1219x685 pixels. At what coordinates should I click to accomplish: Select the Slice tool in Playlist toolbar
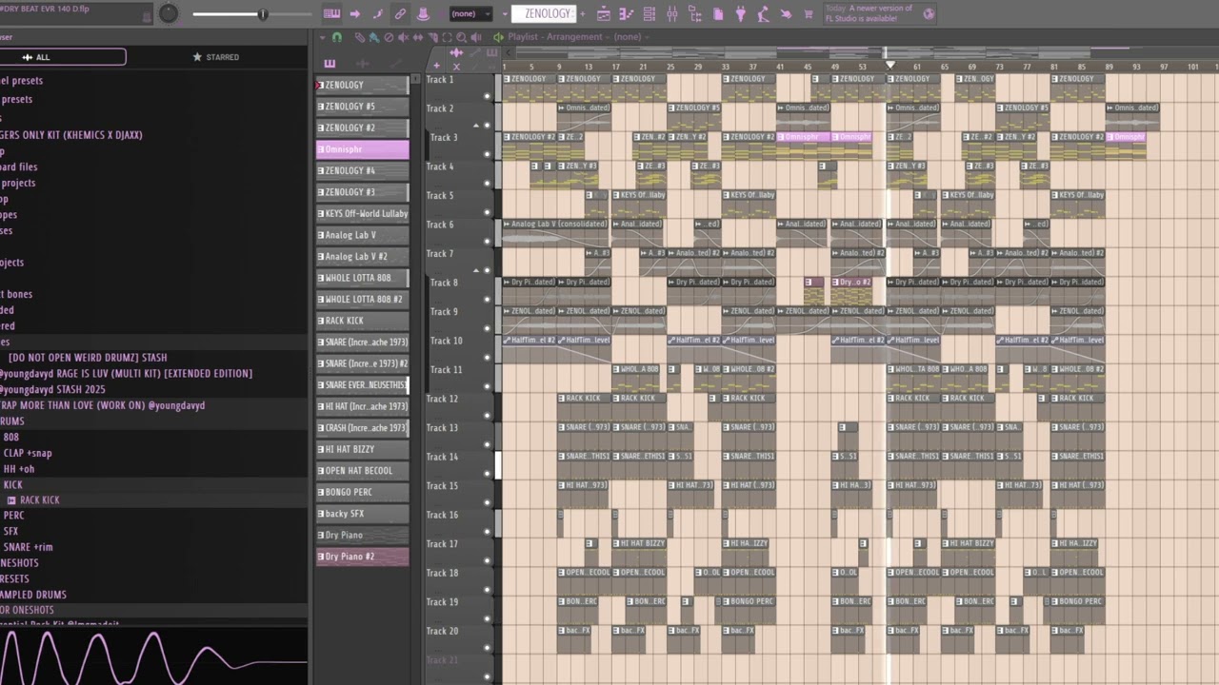[432, 37]
